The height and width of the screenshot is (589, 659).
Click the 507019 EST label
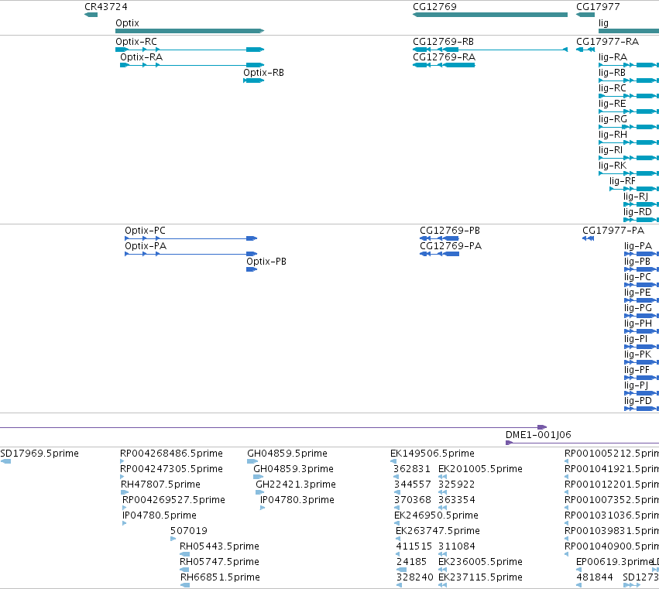click(x=189, y=531)
